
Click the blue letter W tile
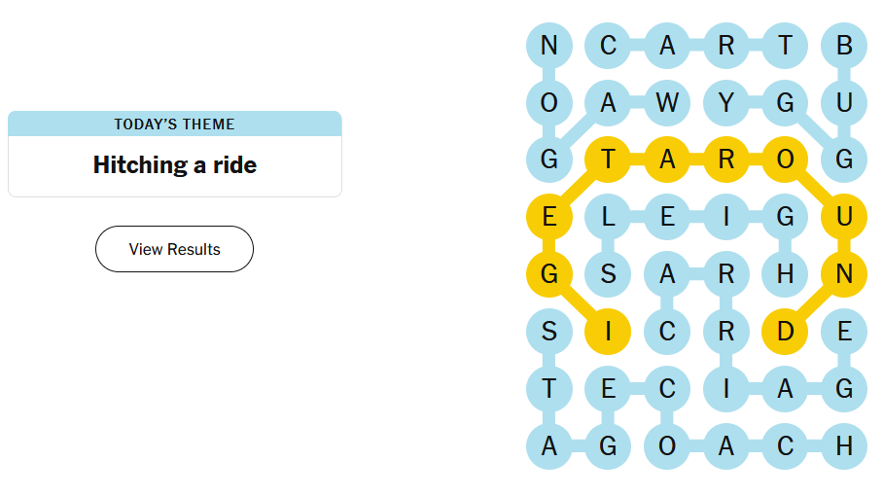[x=667, y=102]
